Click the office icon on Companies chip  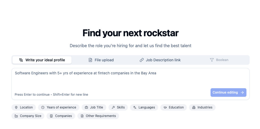coord(51,116)
